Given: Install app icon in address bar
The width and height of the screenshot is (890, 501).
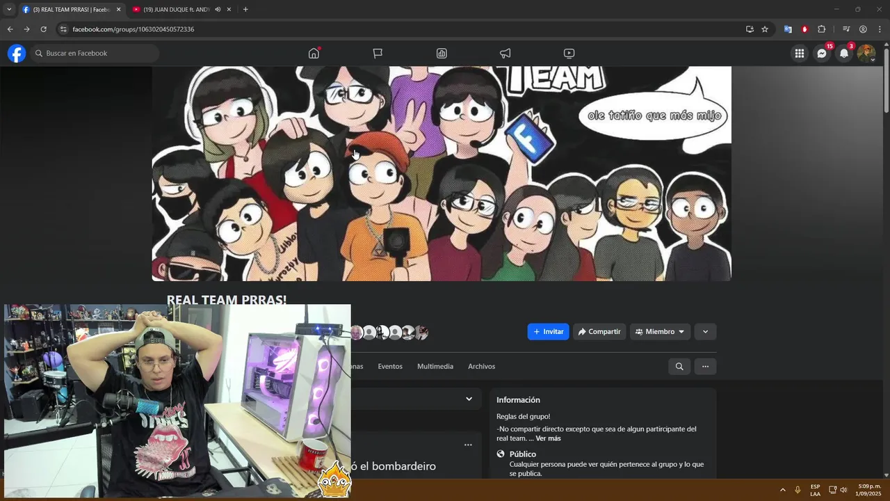Looking at the screenshot, I should [x=750, y=29].
